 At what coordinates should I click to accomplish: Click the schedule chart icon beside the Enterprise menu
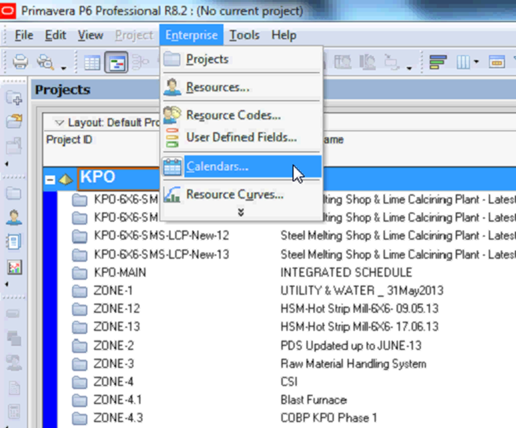pos(342,61)
